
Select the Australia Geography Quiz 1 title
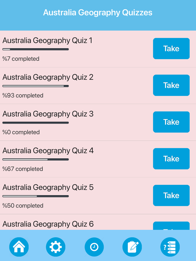(x=47, y=41)
